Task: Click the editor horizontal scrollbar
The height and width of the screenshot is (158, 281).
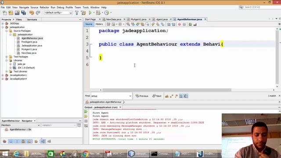Action: tap(167, 90)
